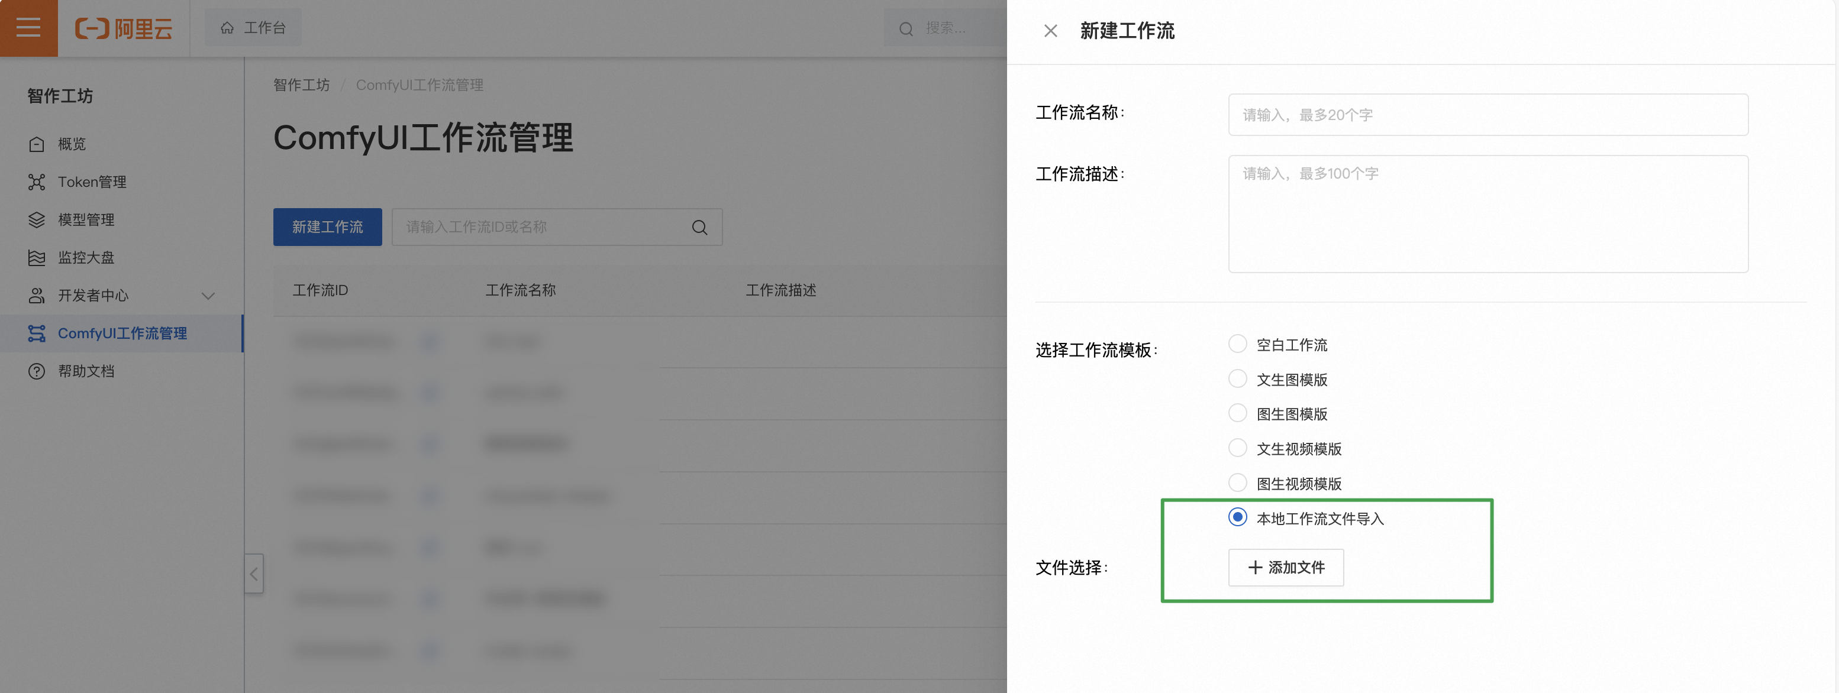This screenshot has height=693, width=1839.
Task: Click the workflow search magnifier icon
Action: coord(699,227)
